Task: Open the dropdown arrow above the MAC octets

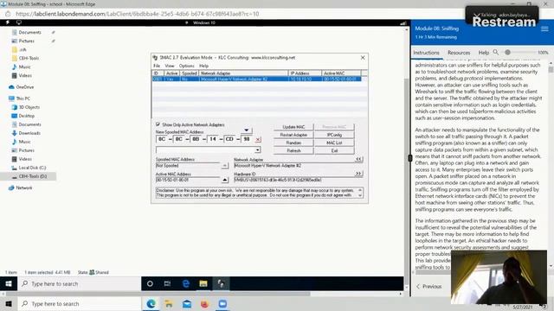Action: point(246,130)
